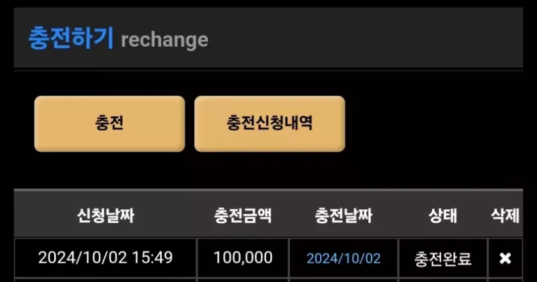Click the 상태 column header
This screenshot has height=282, width=537.
(x=442, y=216)
